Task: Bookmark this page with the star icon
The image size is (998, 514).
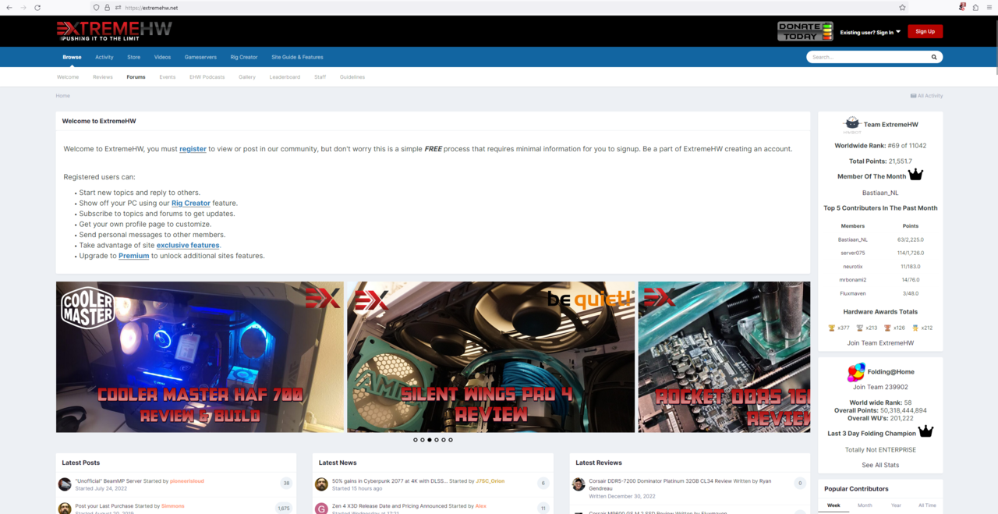Action: [902, 7]
